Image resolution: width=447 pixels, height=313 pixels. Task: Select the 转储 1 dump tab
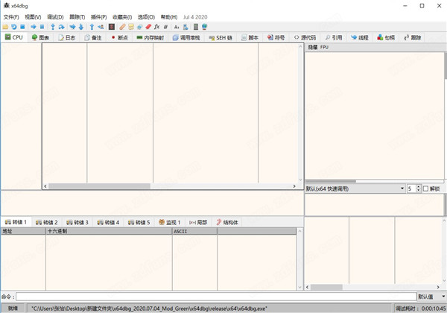click(x=16, y=222)
